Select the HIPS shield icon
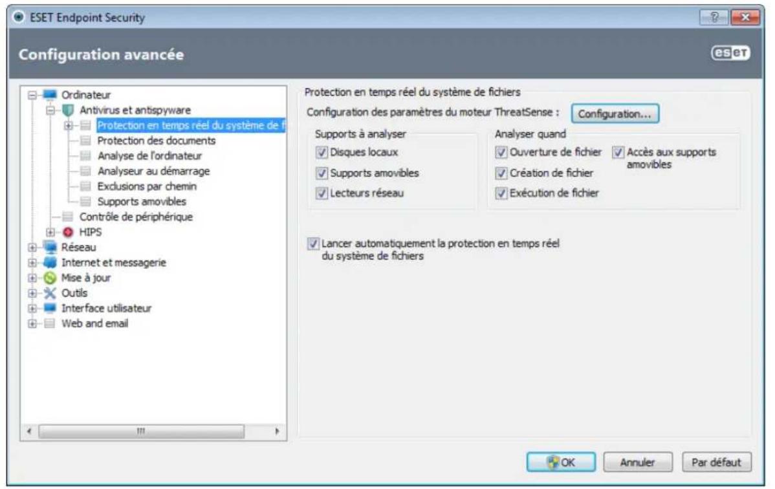775x489 pixels. click(69, 232)
